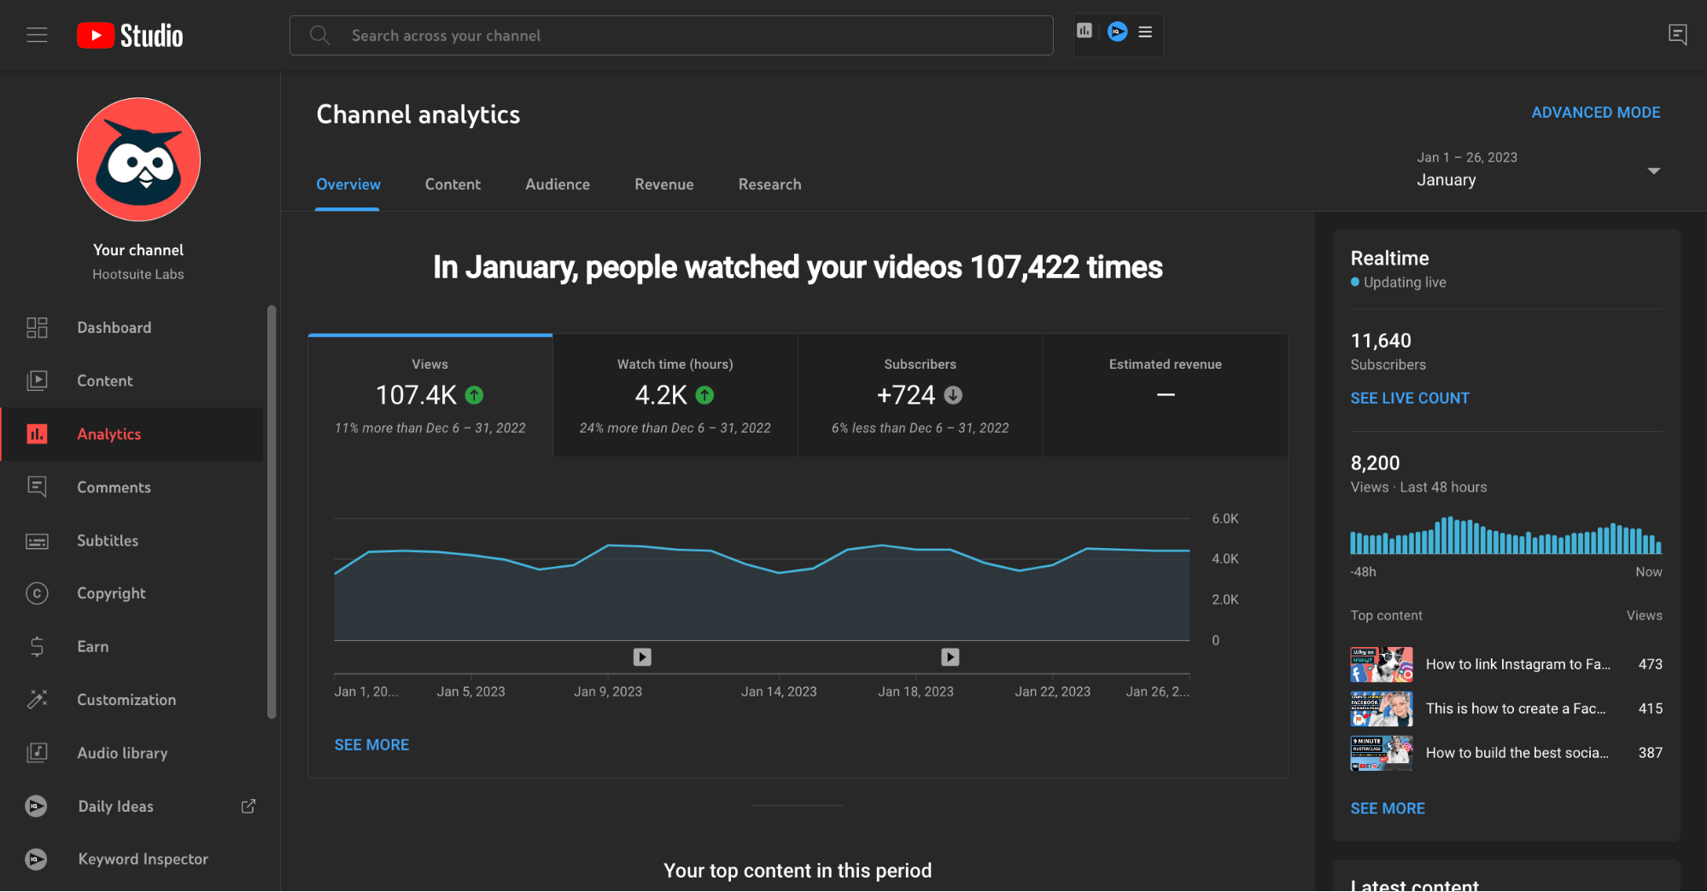Select Content in the left sidebar
1707x892 pixels.
(x=104, y=381)
